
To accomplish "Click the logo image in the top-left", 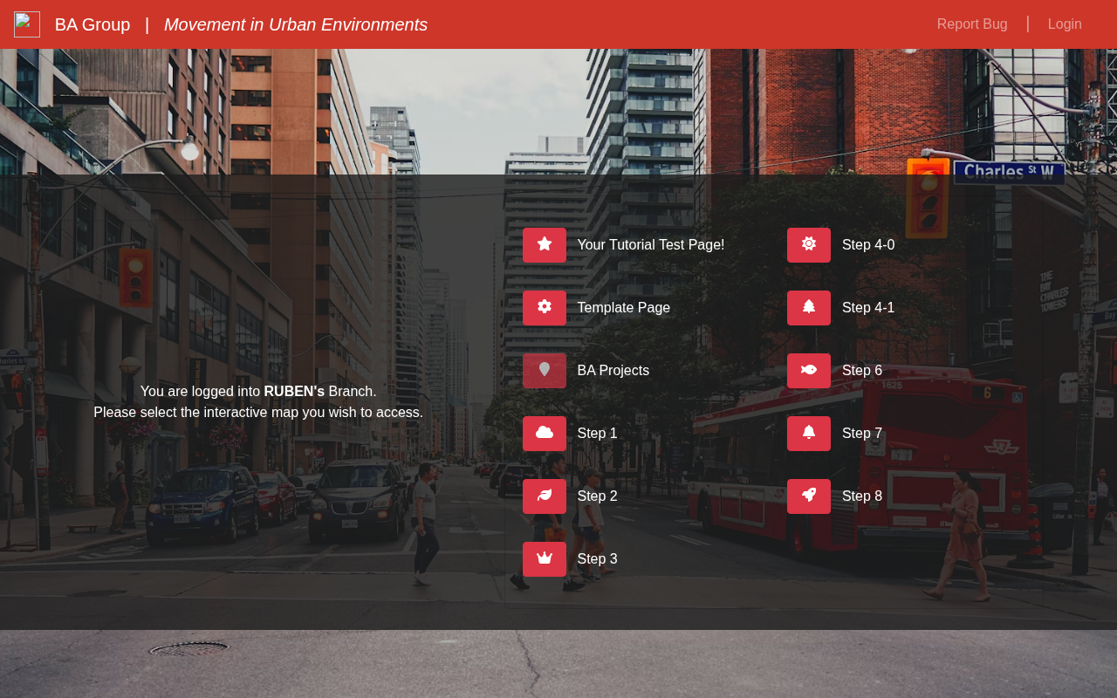I will tap(27, 24).
